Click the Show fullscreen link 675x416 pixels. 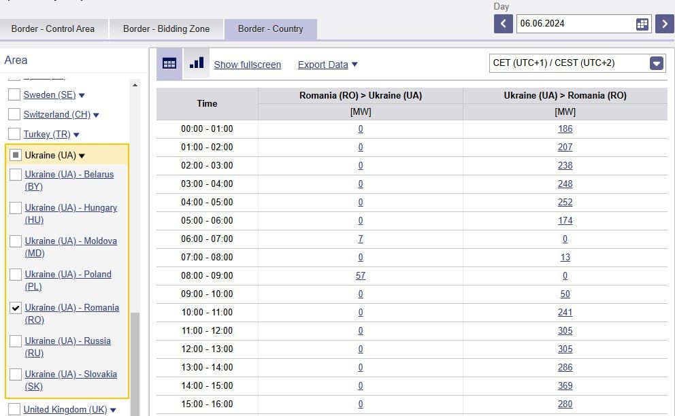point(247,65)
